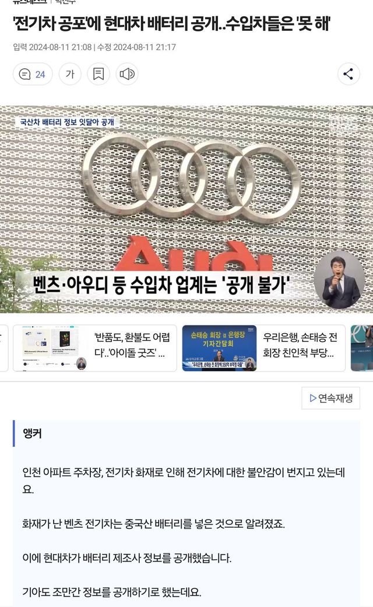Tap the speaker read-aloud icon
Viewport: 373px width, 607px height.
[x=127, y=74]
